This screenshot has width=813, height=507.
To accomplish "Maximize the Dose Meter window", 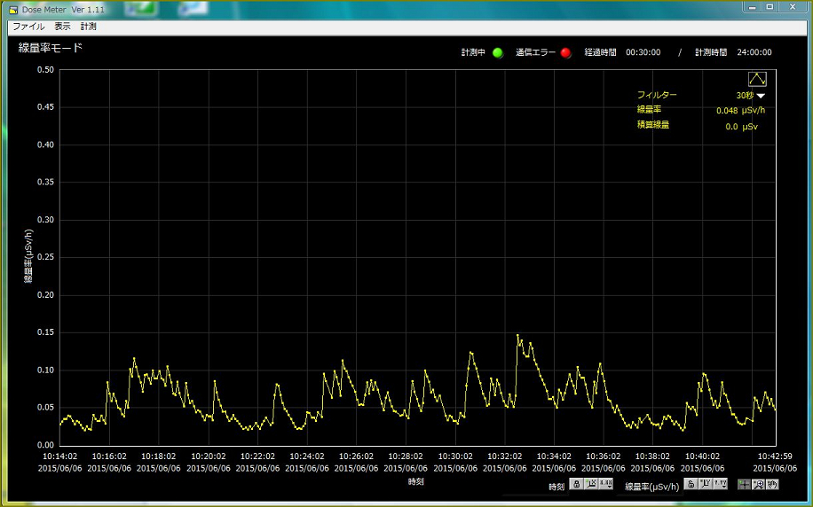I will 769,7.
